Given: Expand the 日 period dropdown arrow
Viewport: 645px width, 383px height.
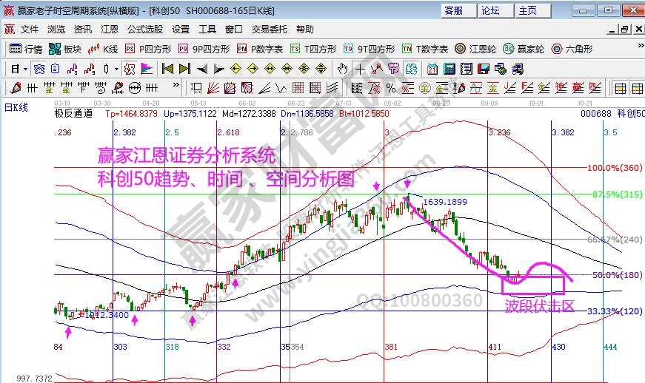Looking at the screenshot, I should tap(25, 69).
